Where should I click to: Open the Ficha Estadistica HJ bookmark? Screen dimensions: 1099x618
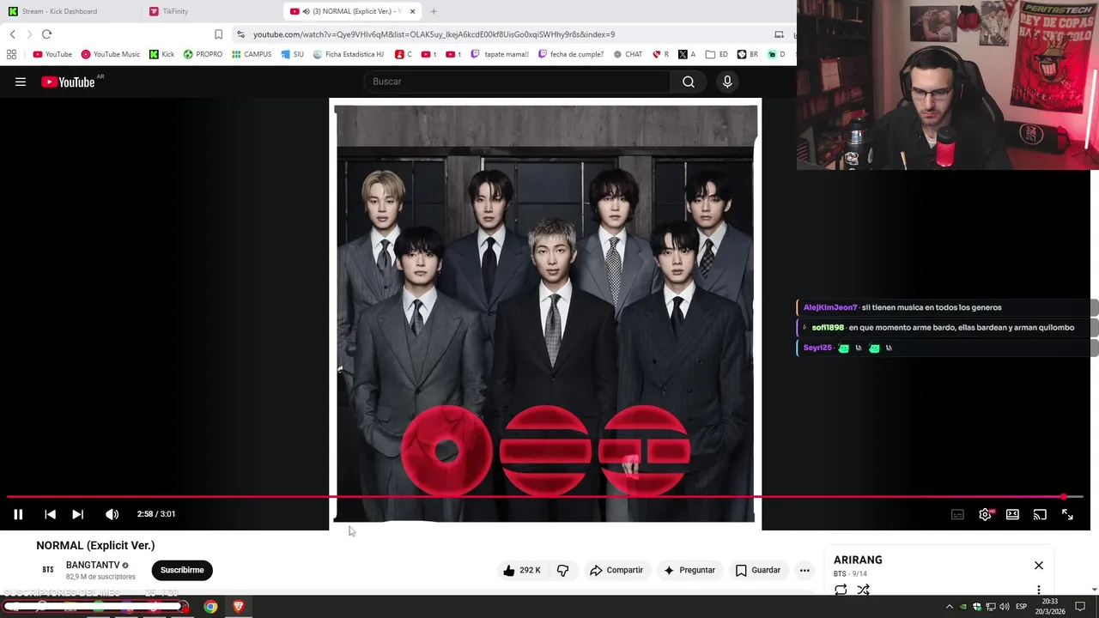(349, 54)
